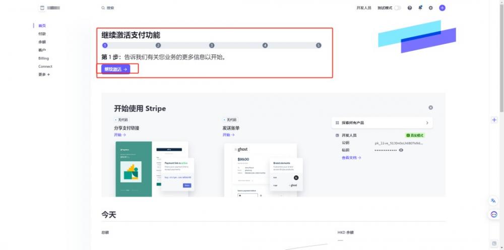Click the 分享支付链接 heading
Image resolution: width=504 pixels, height=250 pixels.
pos(127,128)
